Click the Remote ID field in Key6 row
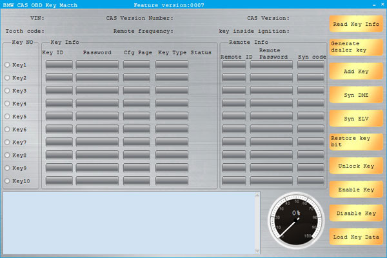This screenshot has width=387, height=258. click(x=233, y=129)
